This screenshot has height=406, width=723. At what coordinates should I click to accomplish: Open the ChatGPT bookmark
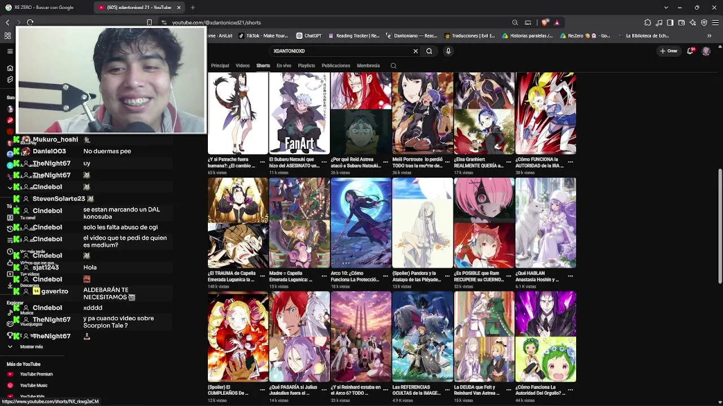point(310,36)
